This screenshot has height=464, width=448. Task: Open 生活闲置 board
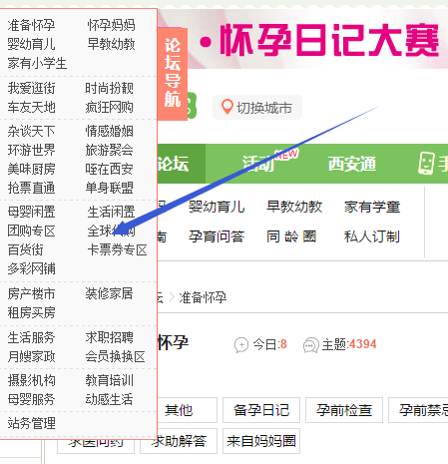(111, 212)
